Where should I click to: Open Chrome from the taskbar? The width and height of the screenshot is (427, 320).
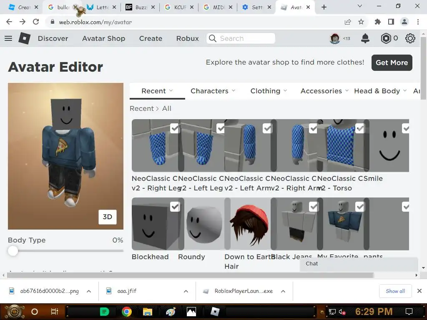pos(127,312)
